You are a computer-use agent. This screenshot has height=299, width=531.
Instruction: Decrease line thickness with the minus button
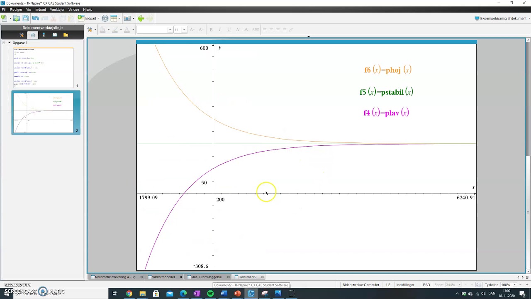[521, 285]
